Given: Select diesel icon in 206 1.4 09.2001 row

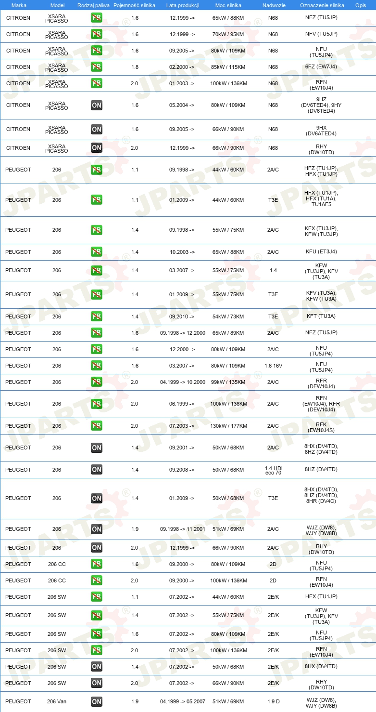Looking at the screenshot, I should (97, 448).
